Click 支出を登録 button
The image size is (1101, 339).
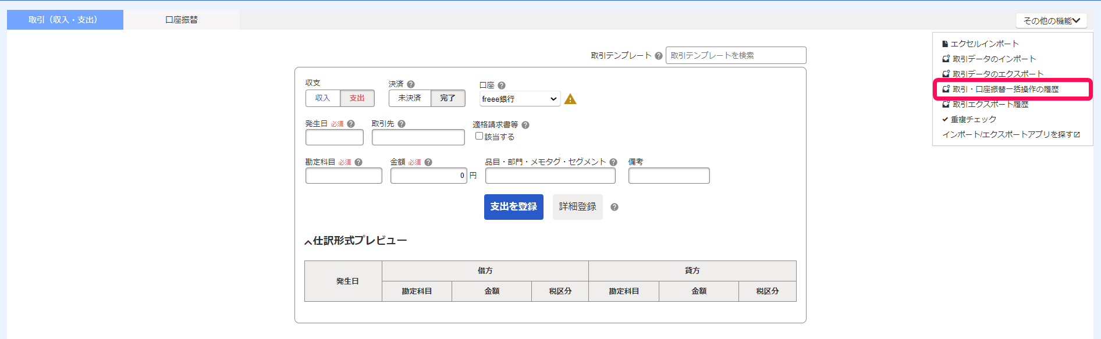tap(514, 207)
